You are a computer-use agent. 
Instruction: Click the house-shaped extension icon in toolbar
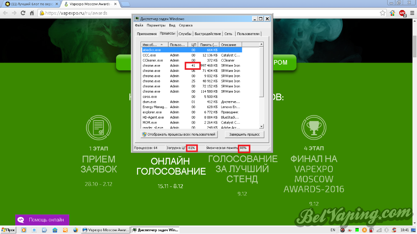[x=392, y=13]
